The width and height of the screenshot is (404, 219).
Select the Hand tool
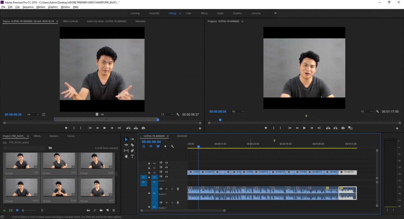[126, 156]
